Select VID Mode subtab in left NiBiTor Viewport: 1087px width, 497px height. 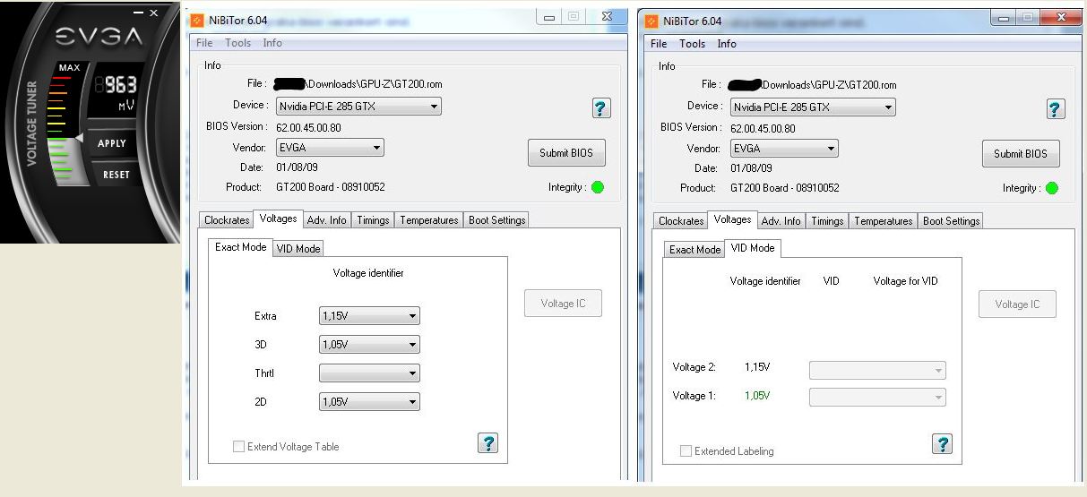point(298,249)
